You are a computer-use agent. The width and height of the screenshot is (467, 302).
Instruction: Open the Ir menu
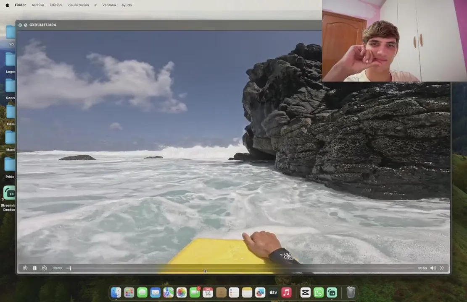[x=95, y=5]
